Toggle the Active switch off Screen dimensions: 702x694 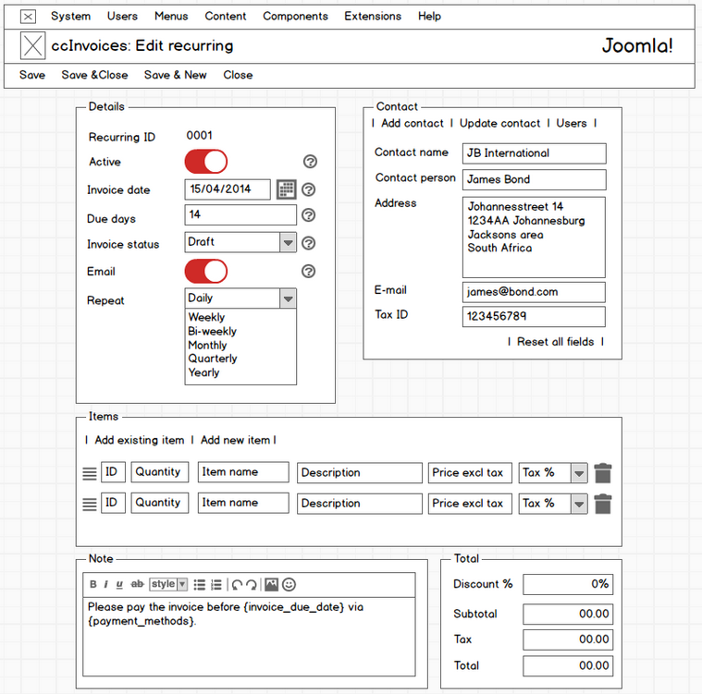tap(206, 162)
